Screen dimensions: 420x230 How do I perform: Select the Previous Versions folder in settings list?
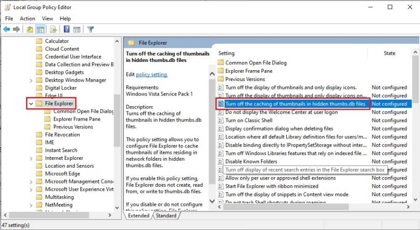click(245, 79)
